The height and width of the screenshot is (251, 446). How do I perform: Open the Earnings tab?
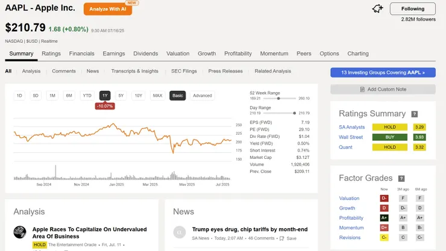114,54
